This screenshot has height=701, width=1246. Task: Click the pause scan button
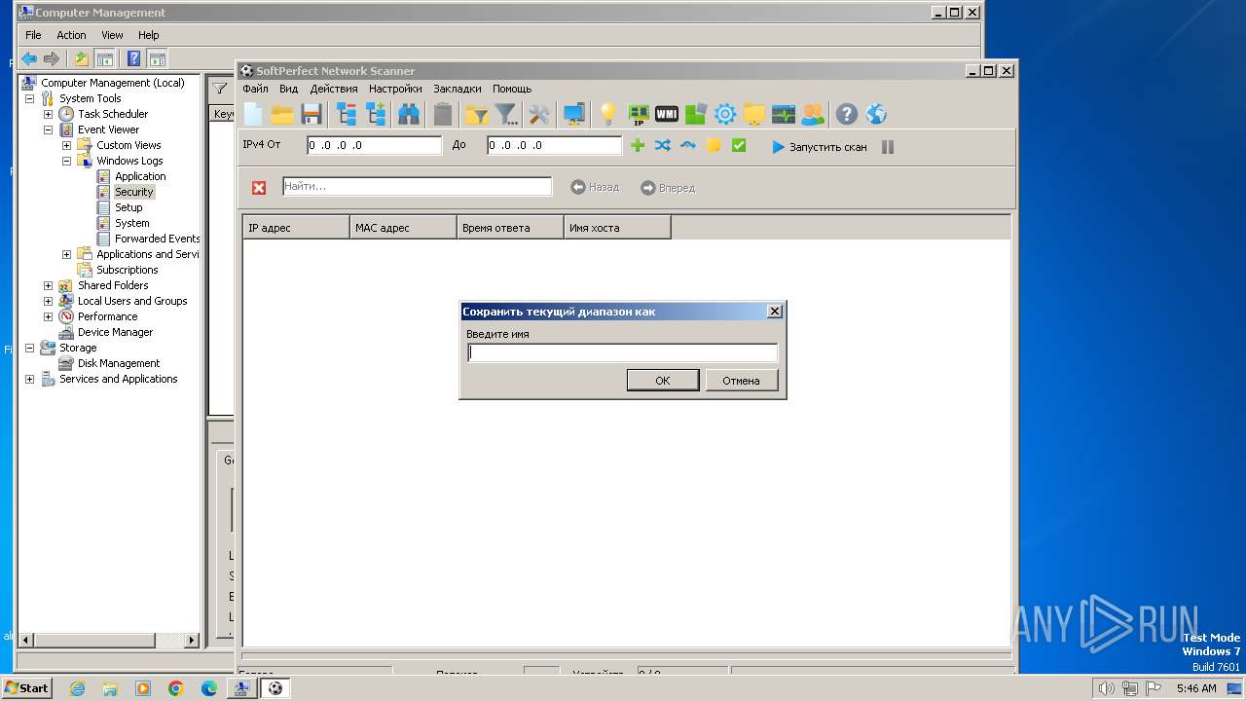click(x=888, y=147)
